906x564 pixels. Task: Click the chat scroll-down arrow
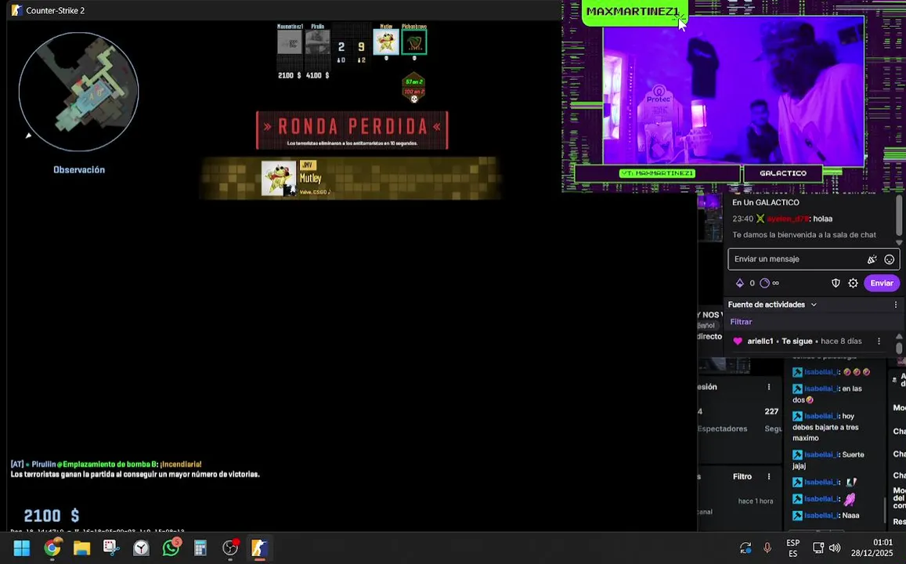coord(899,243)
